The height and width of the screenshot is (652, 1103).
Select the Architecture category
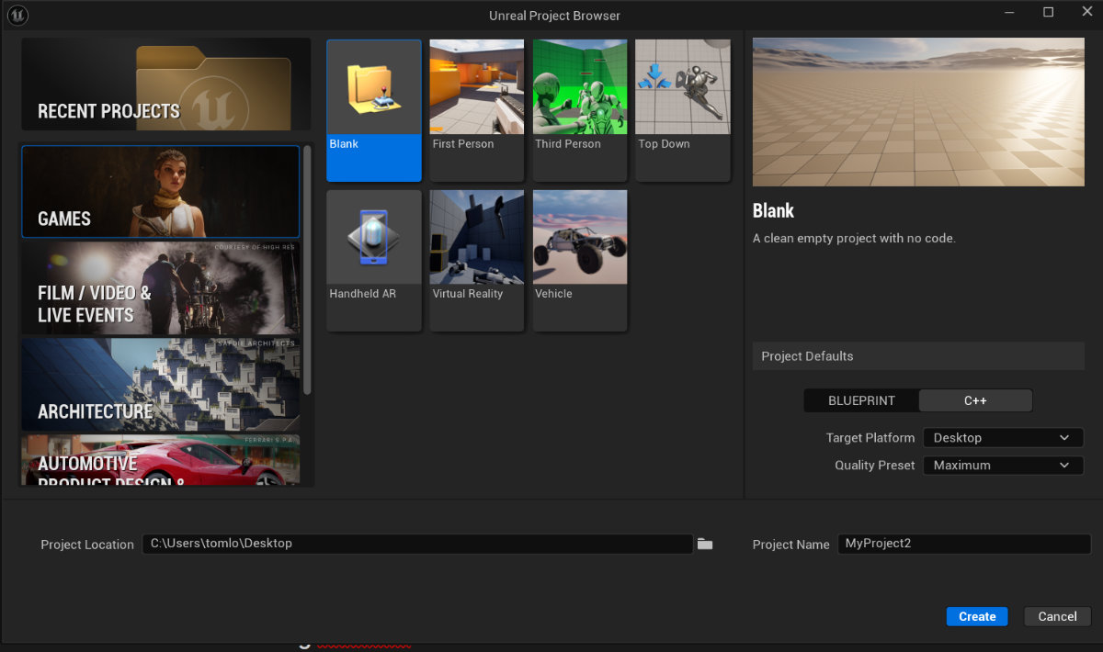click(161, 386)
